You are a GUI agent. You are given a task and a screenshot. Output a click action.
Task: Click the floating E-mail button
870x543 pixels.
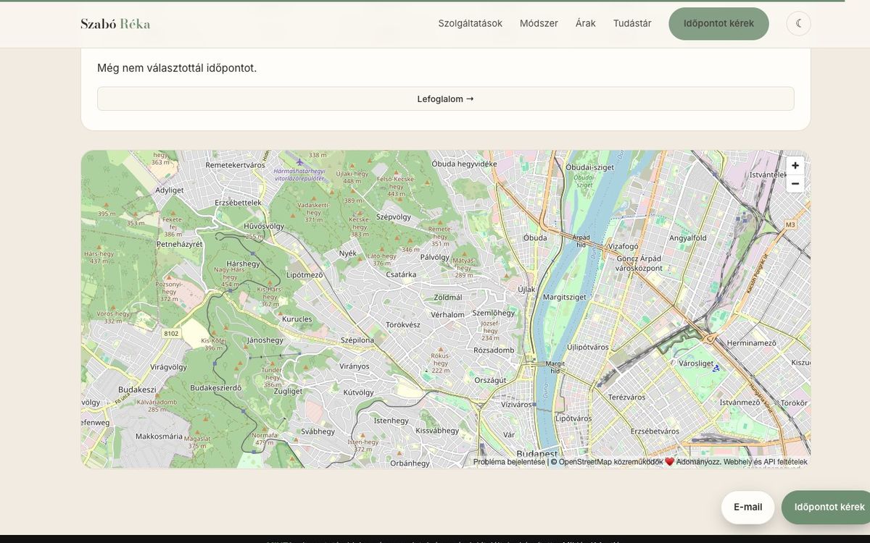point(747,507)
